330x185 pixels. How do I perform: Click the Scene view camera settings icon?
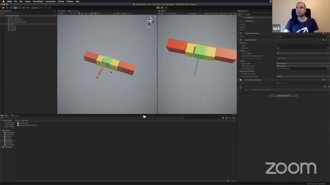pyautogui.click(x=118, y=13)
